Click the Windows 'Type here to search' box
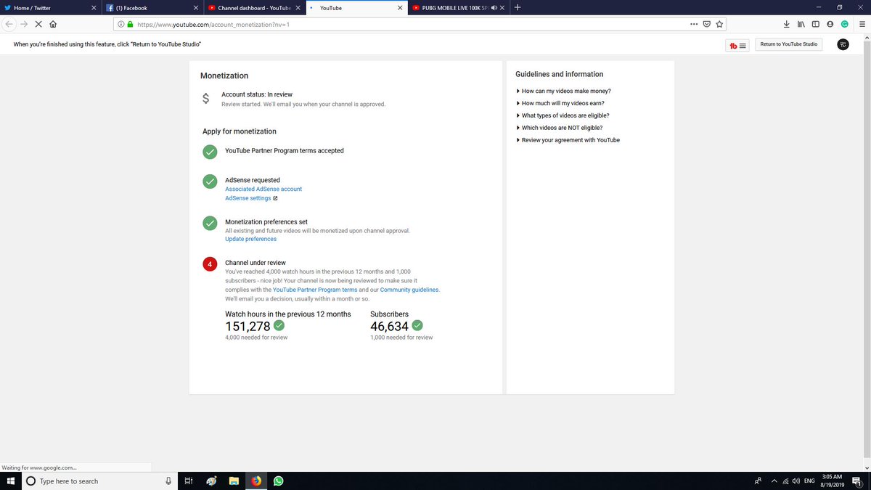The width and height of the screenshot is (871, 490). click(x=99, y=481)
